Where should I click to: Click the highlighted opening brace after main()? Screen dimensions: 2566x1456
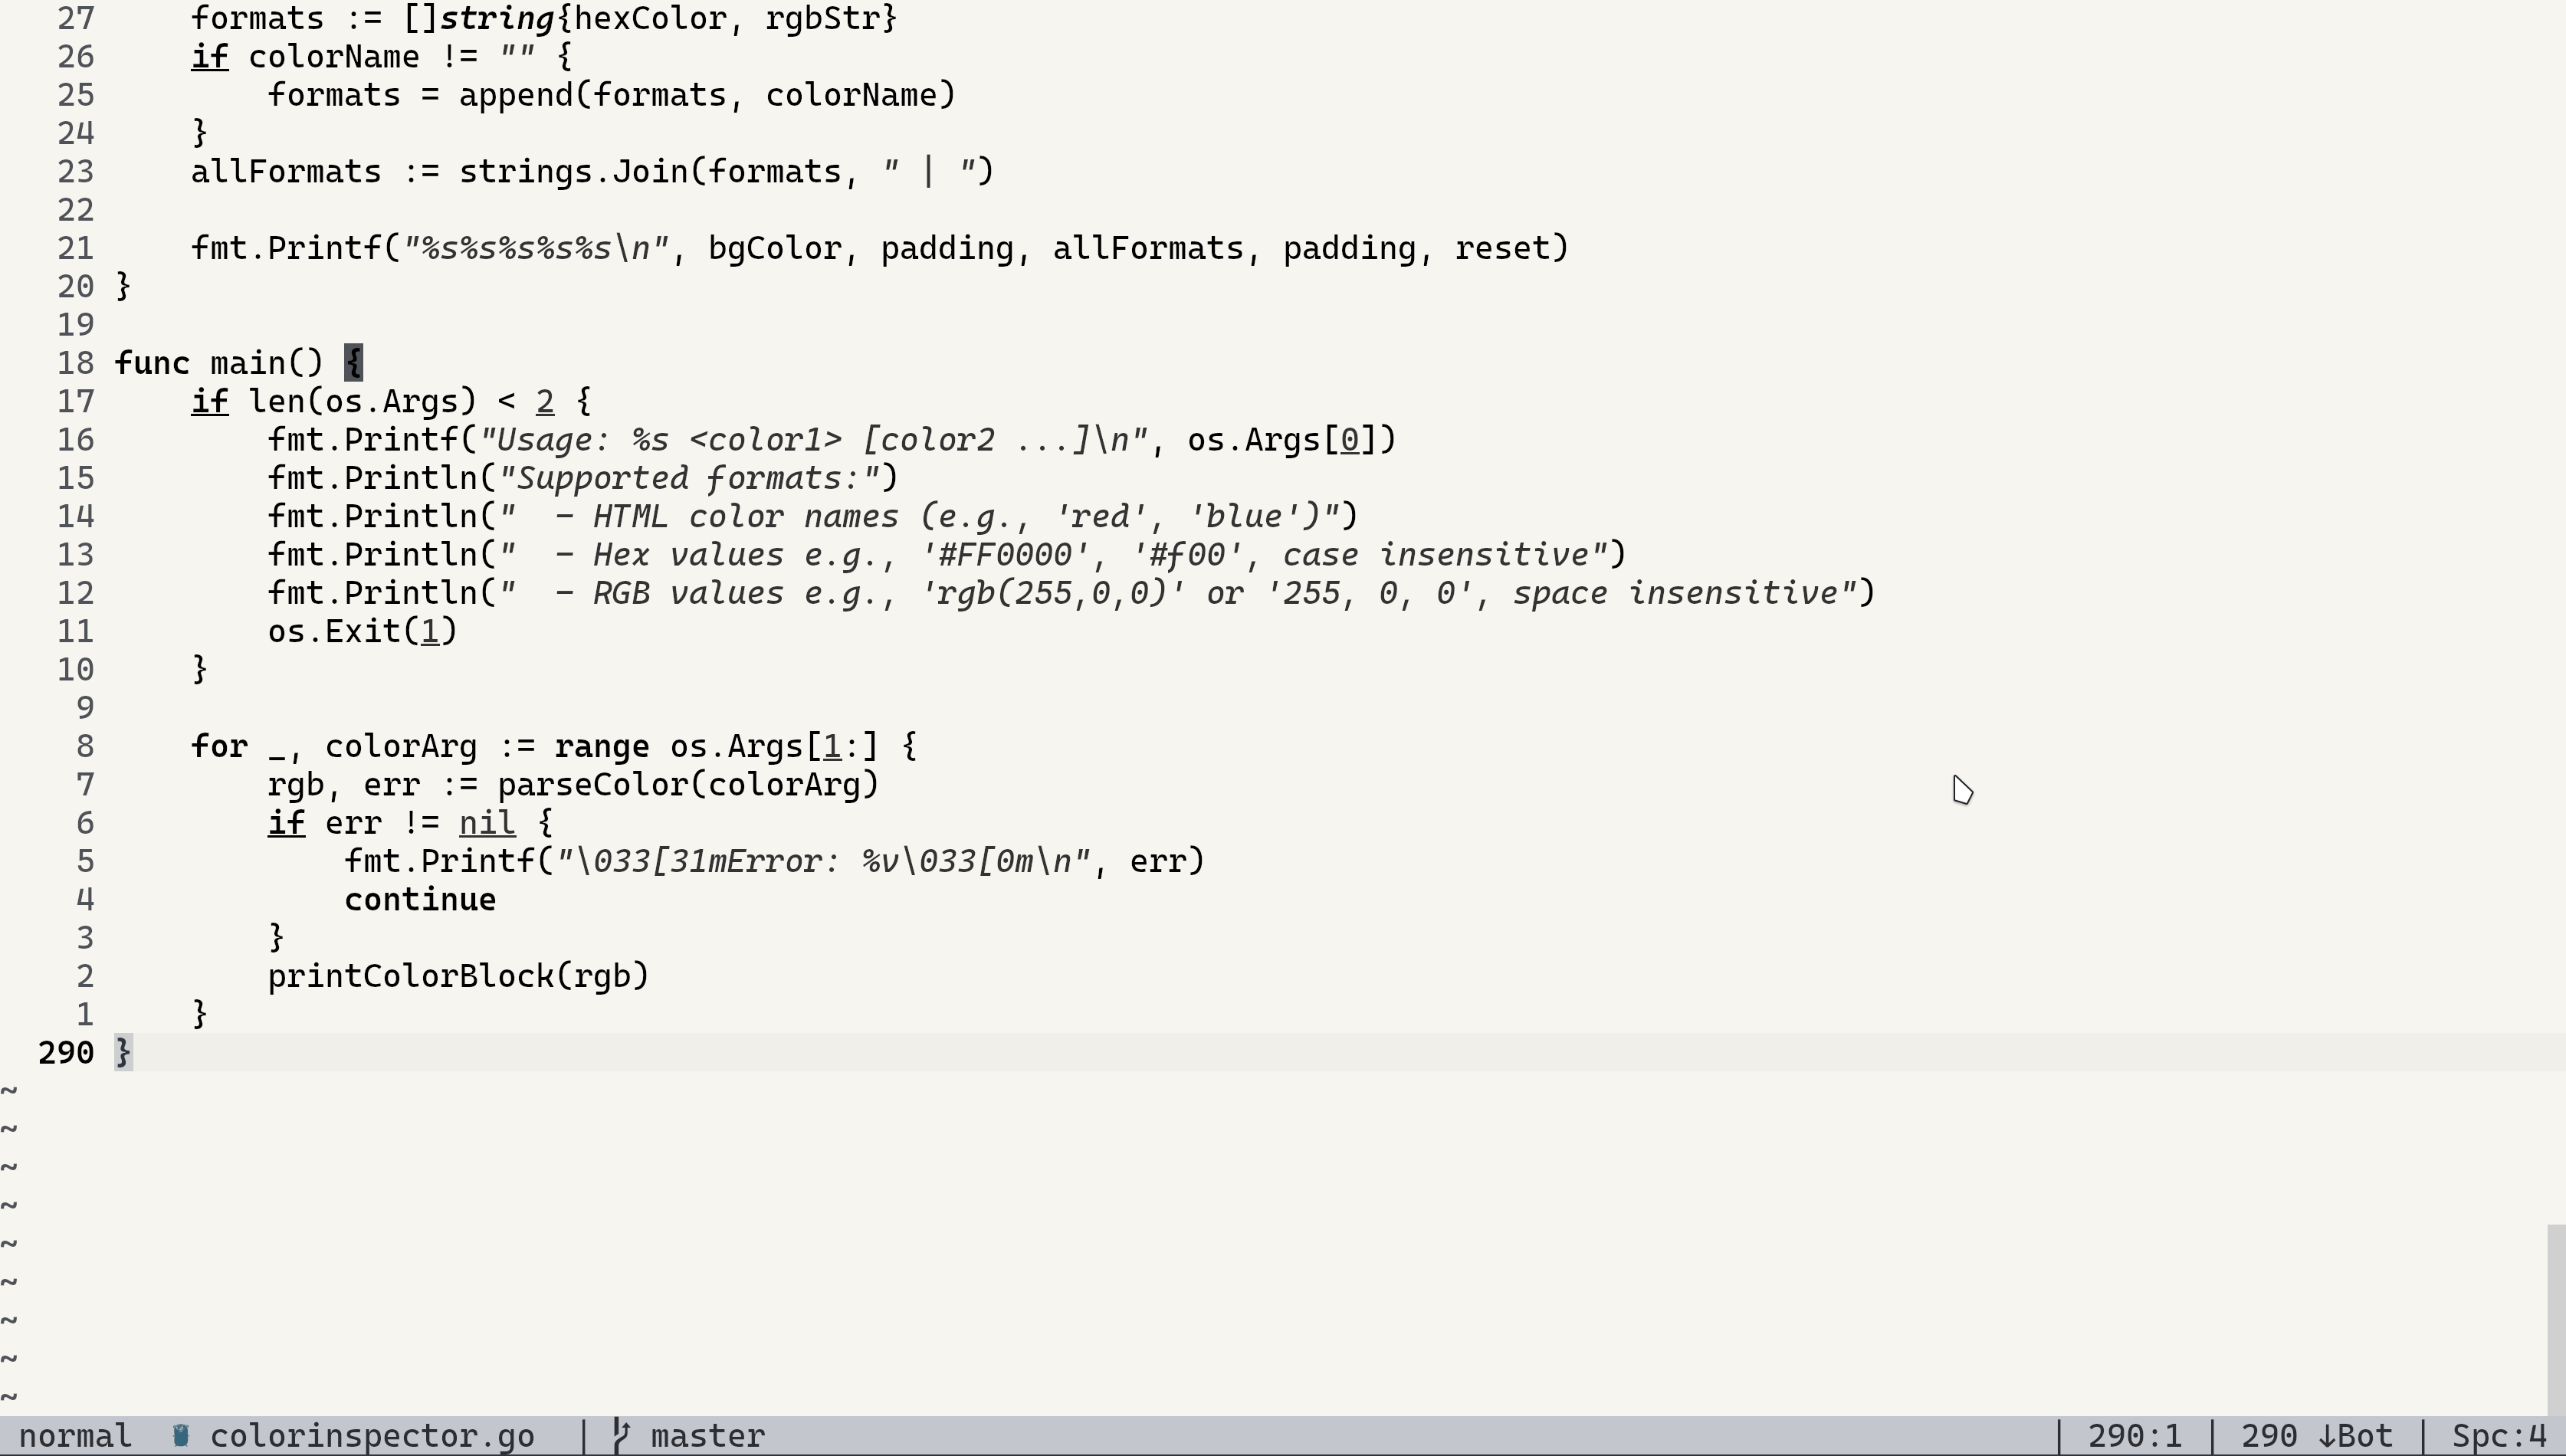click(353, 363)
